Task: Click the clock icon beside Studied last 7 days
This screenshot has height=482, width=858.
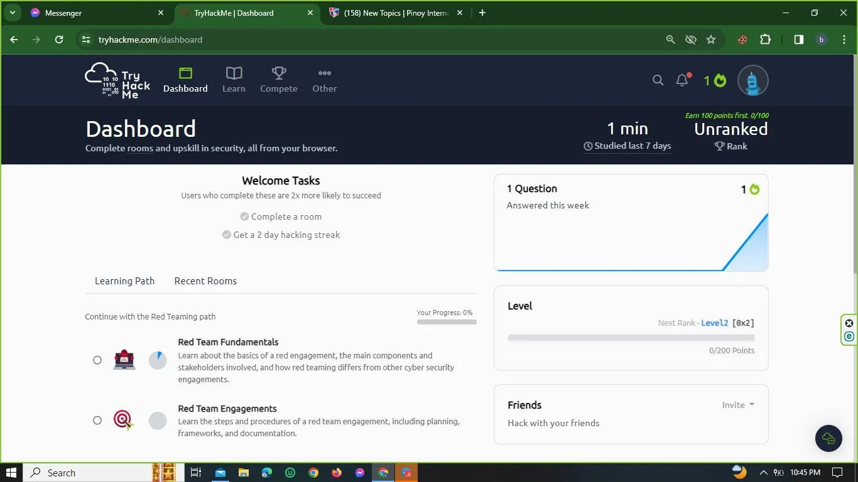Action: (588, 146)
